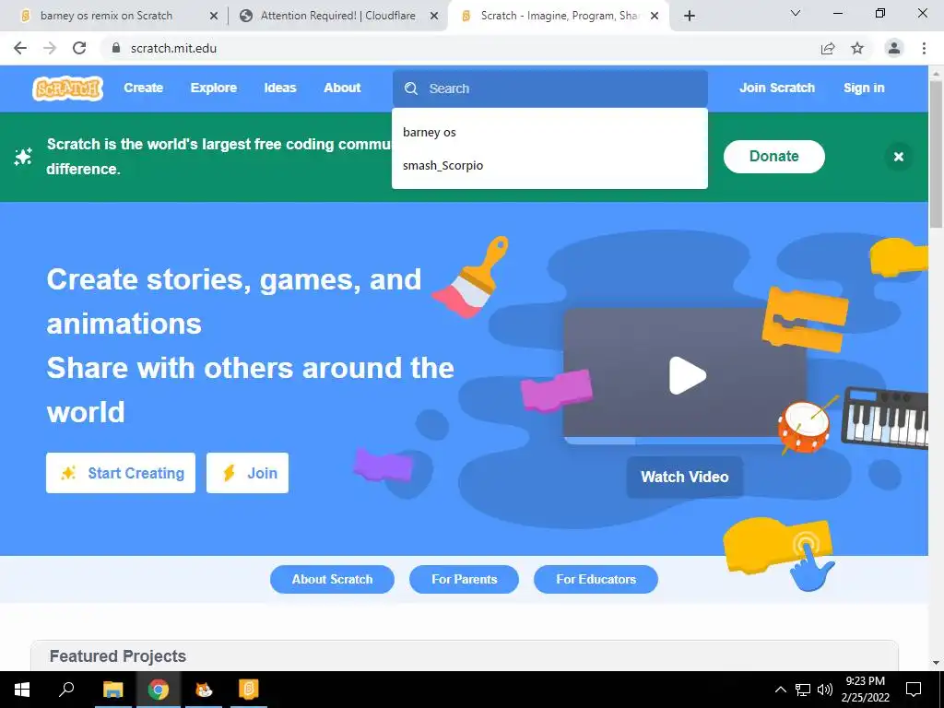Open the tab search chevron

click(x=796, y=13)
